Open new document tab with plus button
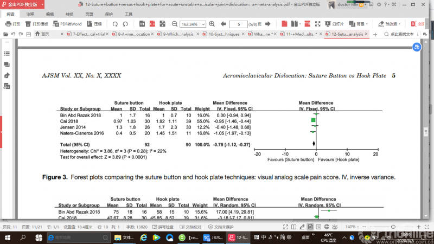The width and height of the screenshot is (434, 244). (x=375, y=34)
